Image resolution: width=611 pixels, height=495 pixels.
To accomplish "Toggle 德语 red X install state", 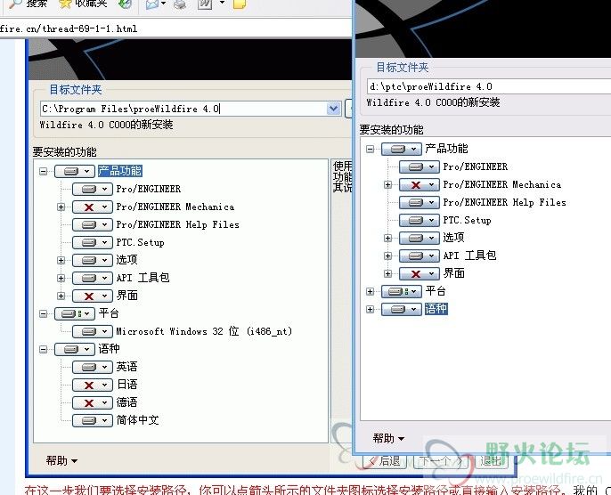I will click(x=93, y=402).
